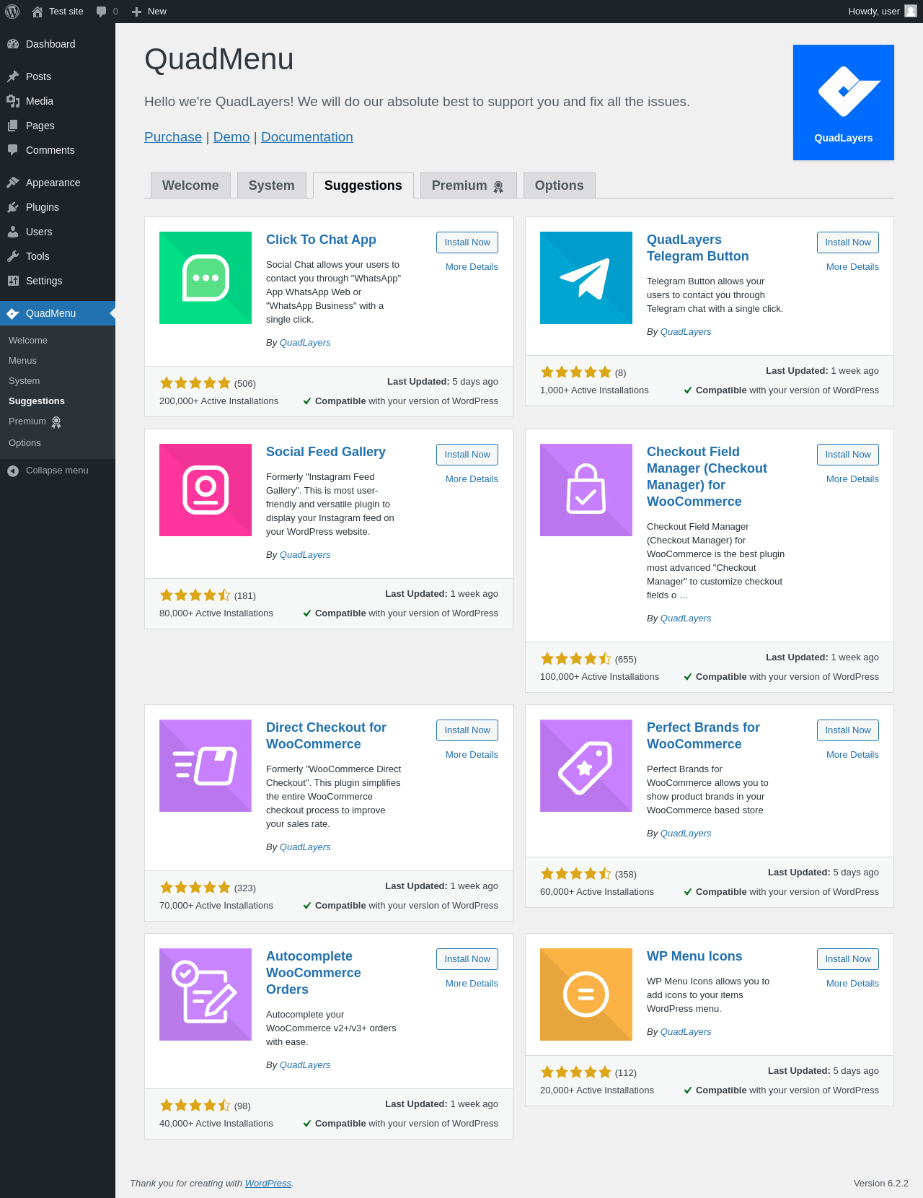
Task: View More Details for Perfect Brands
Action: 852,755
